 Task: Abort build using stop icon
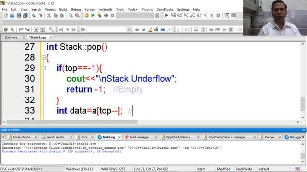112,15
